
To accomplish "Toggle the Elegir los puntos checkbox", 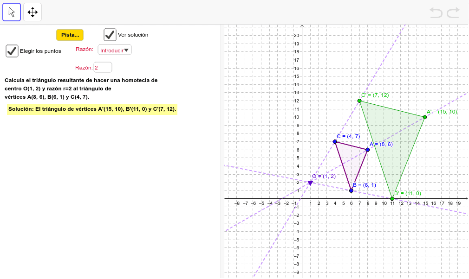I will tap(12, 51).
